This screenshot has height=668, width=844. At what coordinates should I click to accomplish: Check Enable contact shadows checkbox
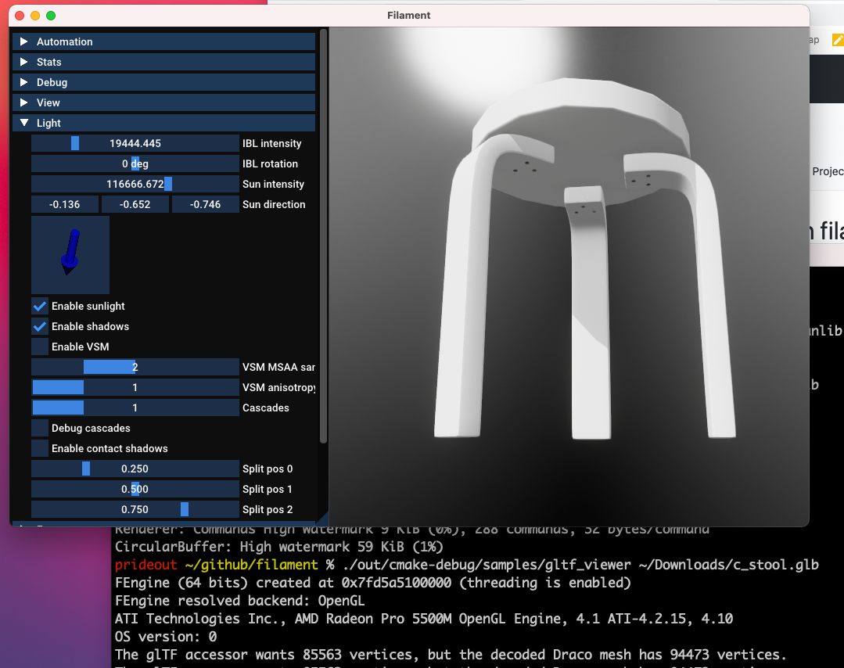(x=40, y=448)
